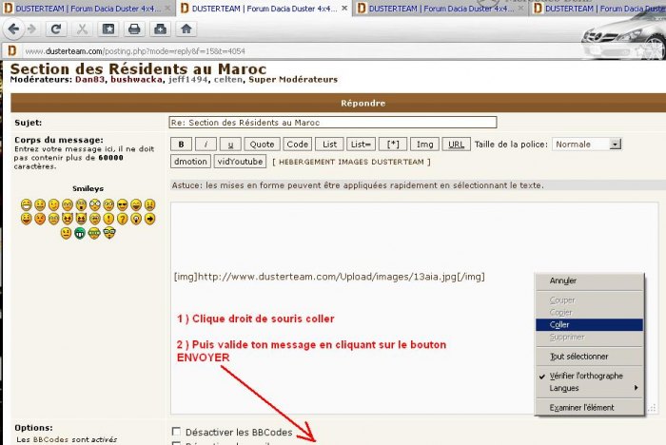Insert the nerd smiley with glasses and goatee
This screenshot has width=666, height=445.
click(x=109, y=233)
